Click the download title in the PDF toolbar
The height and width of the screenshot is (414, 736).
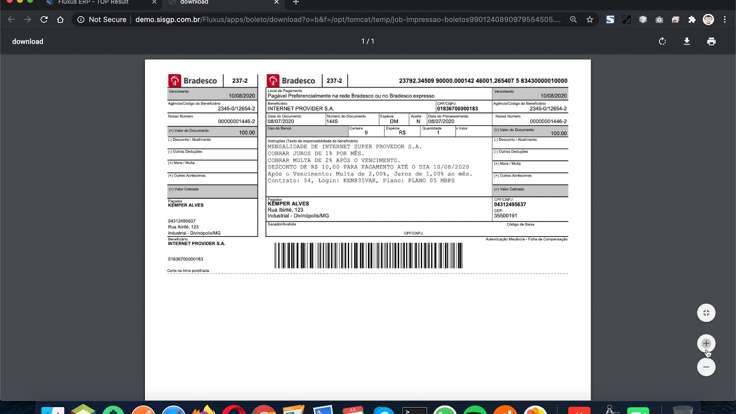click(28, 41)
